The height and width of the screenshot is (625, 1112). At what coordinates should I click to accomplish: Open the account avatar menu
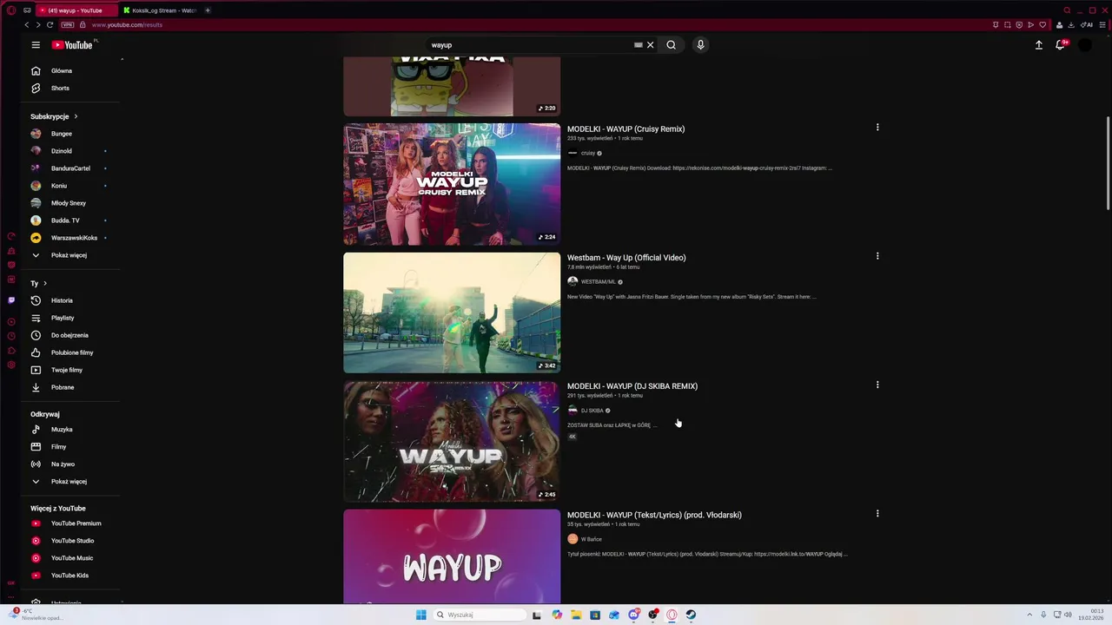(1085, 45)
